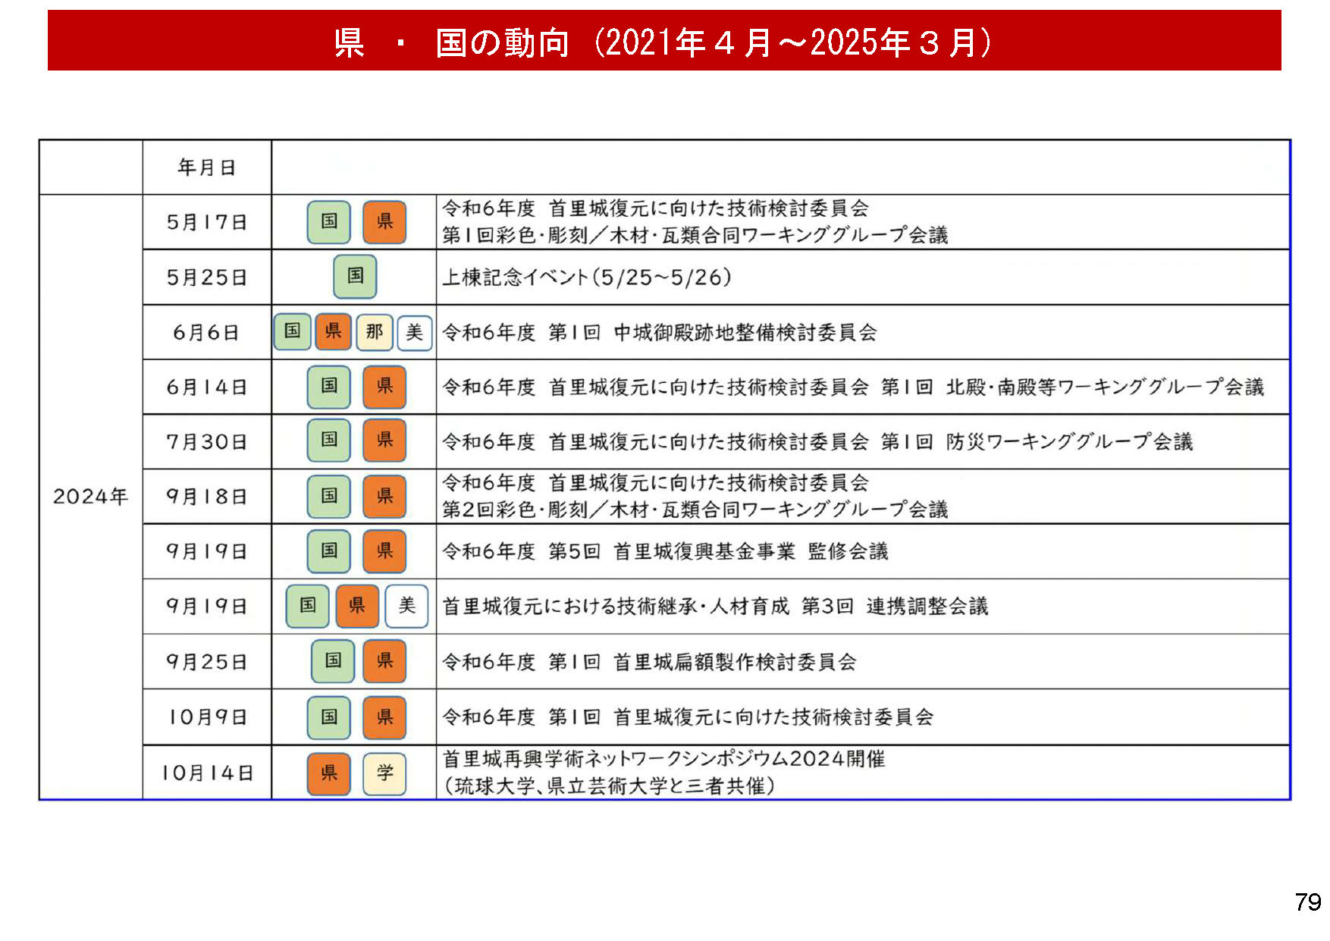This screenshot has width=1330, height=941.
Task: Select the 年月日 column header
Action: 206,167
